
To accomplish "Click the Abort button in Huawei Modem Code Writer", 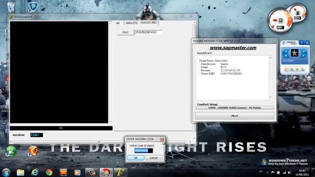I will point(234,116).
